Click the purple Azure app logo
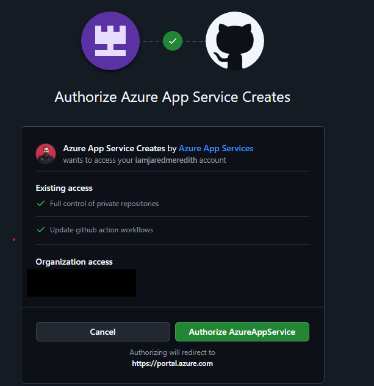 coord(110,40)
